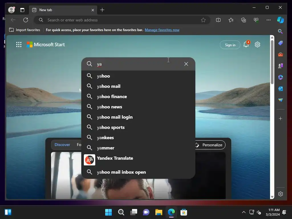
Task: Open the Edge profile avatar
Action: coord(11,10)
